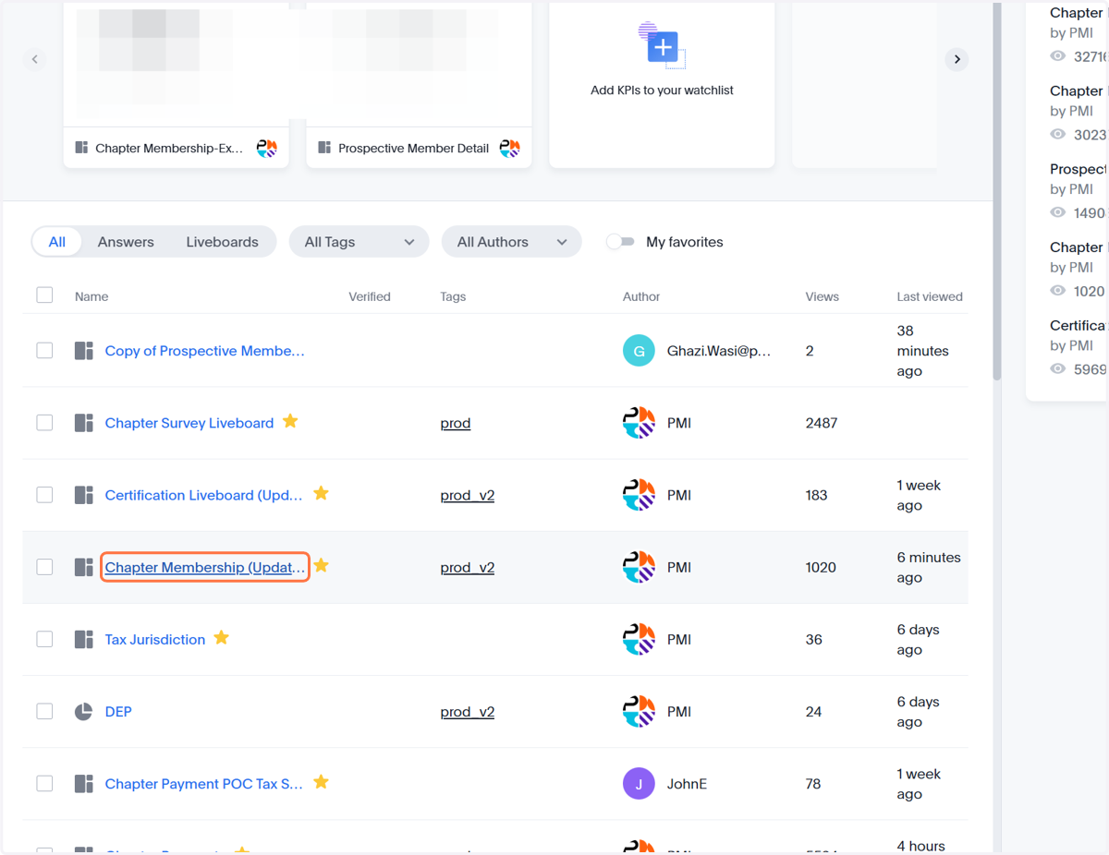Open the All Tags dropdown

[x=360, y=242]
